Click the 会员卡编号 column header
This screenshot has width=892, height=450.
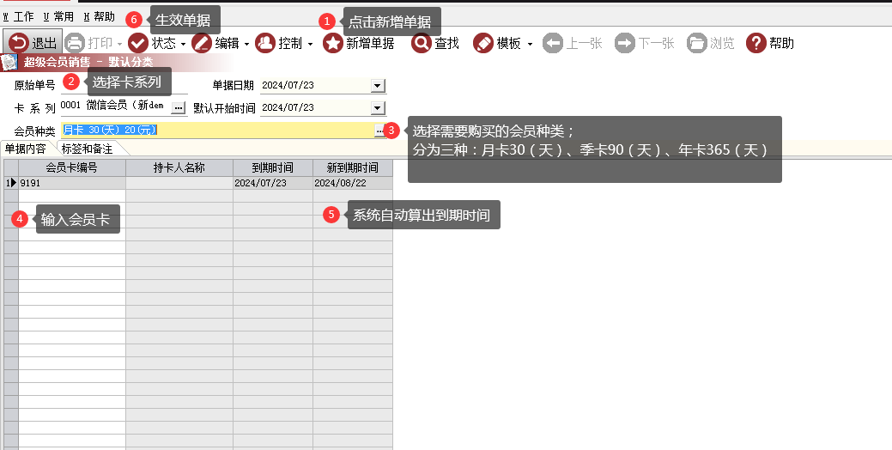tap(71, 167)
